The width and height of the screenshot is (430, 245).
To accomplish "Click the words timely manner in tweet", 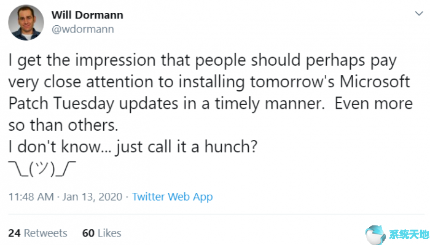I will (270, 104).
